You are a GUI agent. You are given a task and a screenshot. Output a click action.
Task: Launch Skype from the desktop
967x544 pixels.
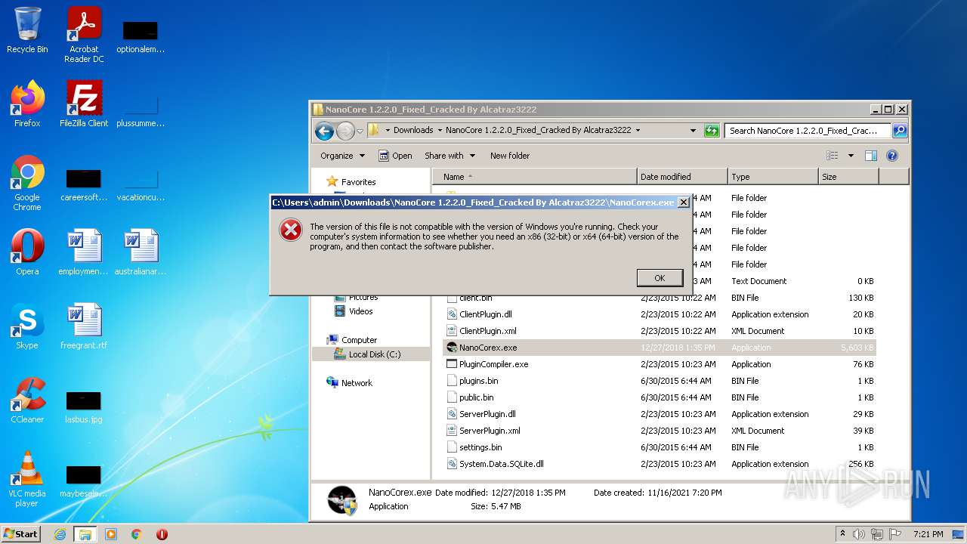pos(27,326)
